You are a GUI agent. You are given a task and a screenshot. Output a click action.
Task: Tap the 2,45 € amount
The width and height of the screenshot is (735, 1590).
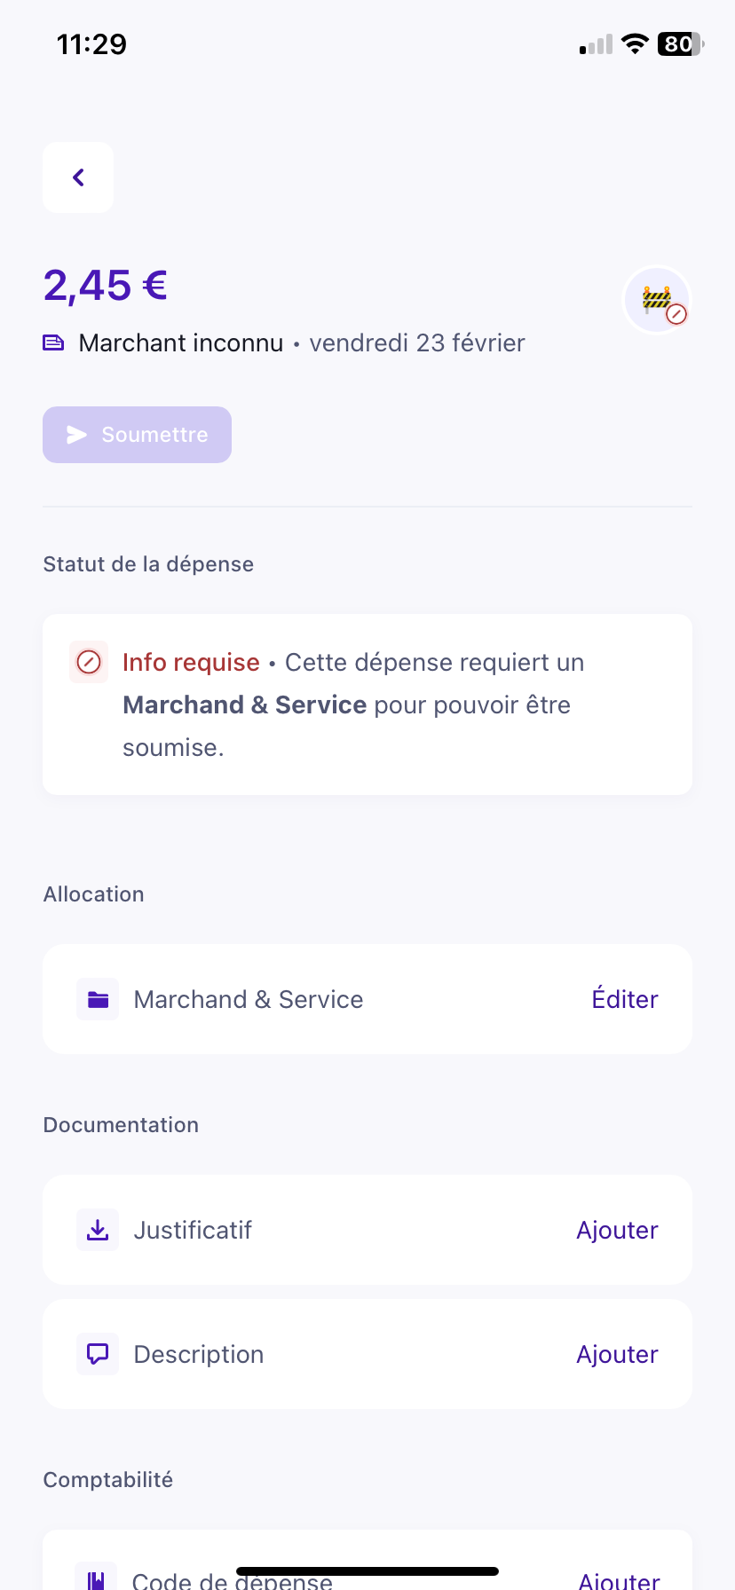click(x=106, y=286)
